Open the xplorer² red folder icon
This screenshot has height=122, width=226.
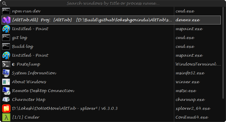[x=6, y=108]
